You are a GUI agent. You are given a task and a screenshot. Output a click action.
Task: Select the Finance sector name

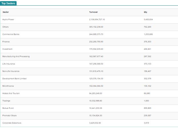6,42
